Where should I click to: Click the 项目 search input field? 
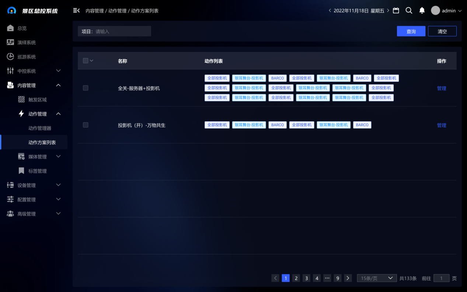pyautogui.click(x=122, y=31)
